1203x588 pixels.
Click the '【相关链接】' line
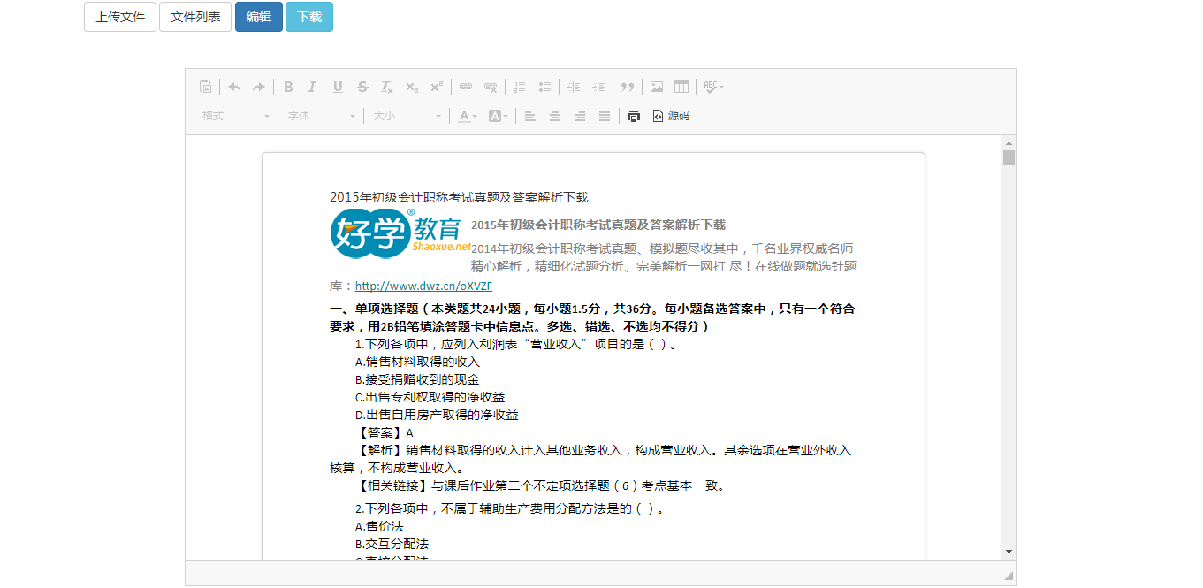click(540, 486)
